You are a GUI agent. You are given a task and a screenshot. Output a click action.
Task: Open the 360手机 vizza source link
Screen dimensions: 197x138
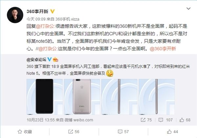(x=67, y=19)
